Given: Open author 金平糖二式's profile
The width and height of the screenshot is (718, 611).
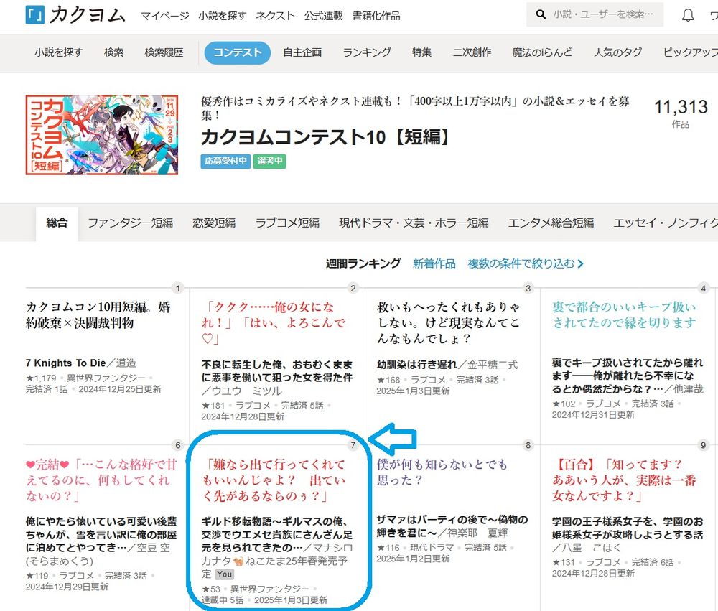Looking at the screenshot, I should (493, 365).
